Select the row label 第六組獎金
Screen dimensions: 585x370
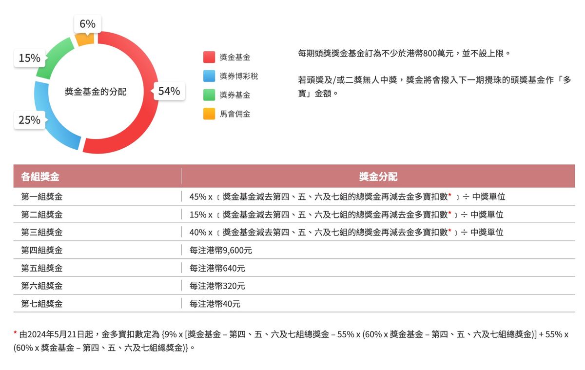coord(42,286)
